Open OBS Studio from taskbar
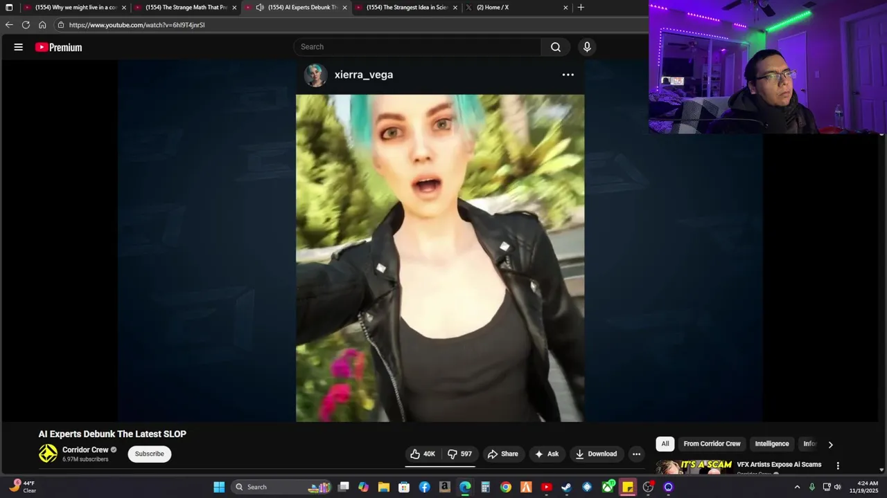Screen dimensions: 887x498 [648, 487]
